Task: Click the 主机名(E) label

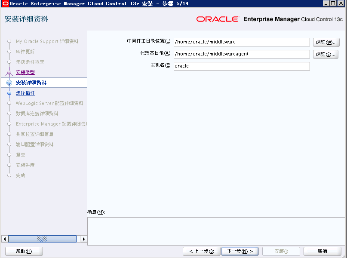Action: point(160,65)
